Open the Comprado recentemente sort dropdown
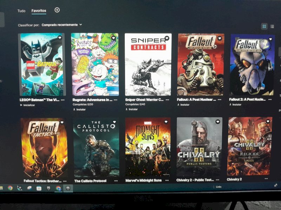This screenshot has width=281, height=210. 62,25
